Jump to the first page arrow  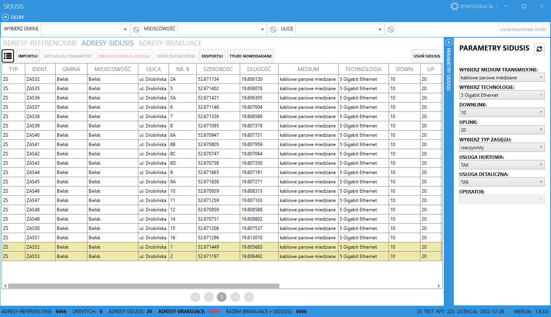click(x=195, y=297)
